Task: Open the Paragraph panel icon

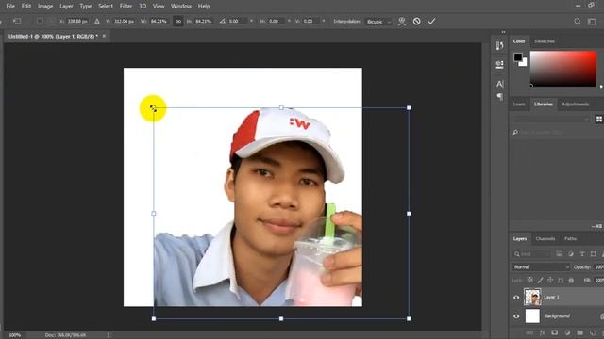Action: [499, 96]
